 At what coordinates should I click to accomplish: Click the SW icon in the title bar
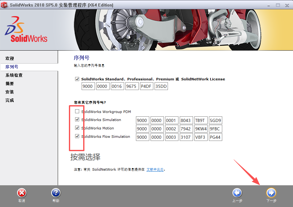point(4,5)
